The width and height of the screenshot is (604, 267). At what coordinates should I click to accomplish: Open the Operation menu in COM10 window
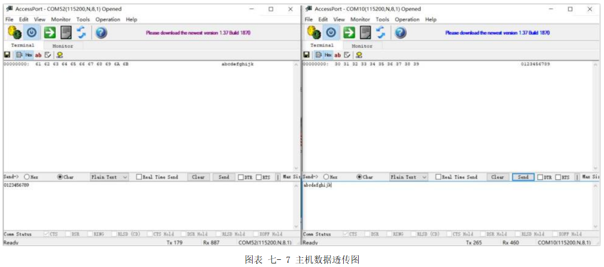point(407,19)
